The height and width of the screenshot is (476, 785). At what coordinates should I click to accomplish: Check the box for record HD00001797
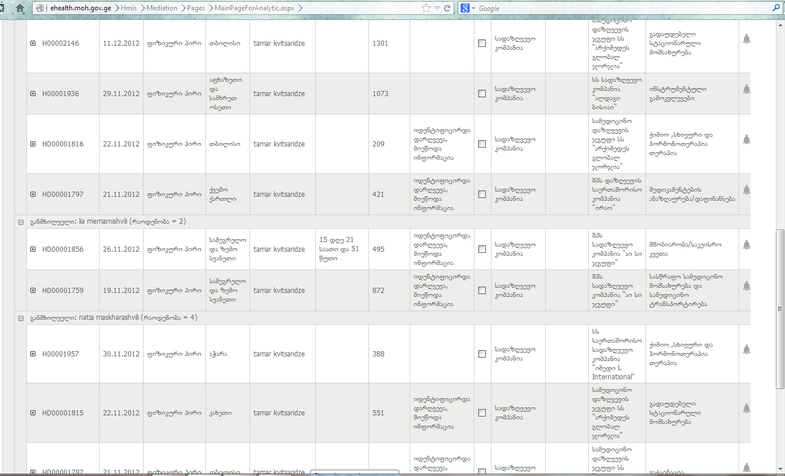[482, 195]
